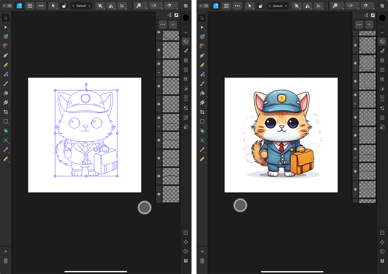Select the Pen tool in left window
Screen dimensions: 388x274
pyautogui.click(x=6, y=55)
